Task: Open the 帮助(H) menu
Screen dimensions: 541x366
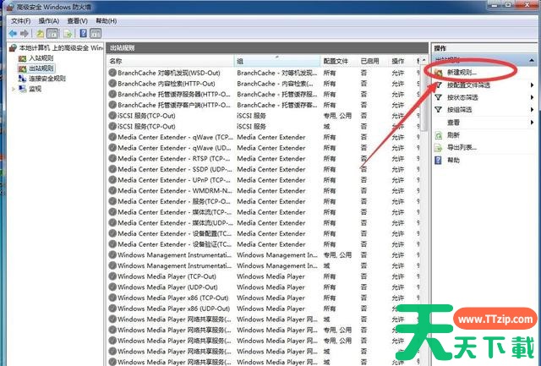Action: (x=106, y=21)
